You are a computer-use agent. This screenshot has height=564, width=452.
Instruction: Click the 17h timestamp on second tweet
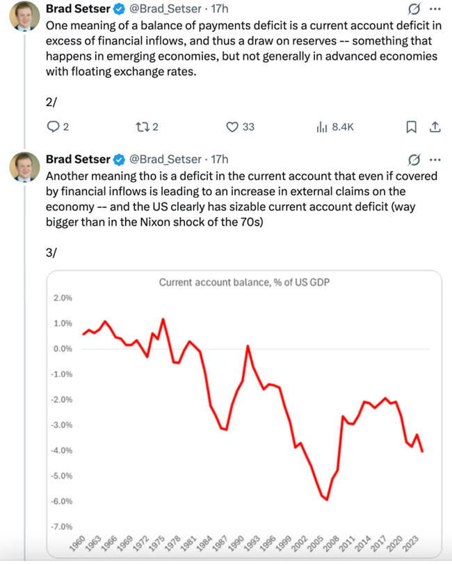point(220,159)
